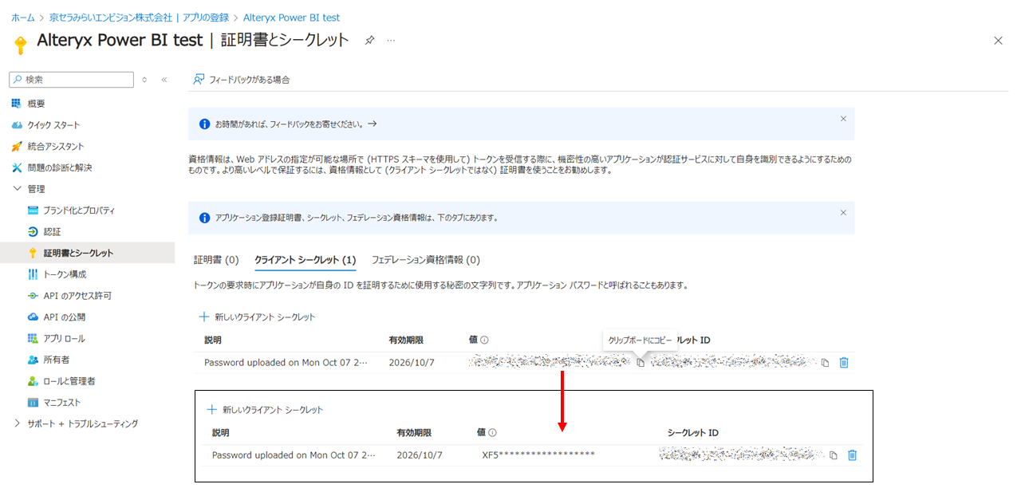1021x492 pixels.
Task: Click the ブランド化とプロパティ icon
Action: [33, 211]
